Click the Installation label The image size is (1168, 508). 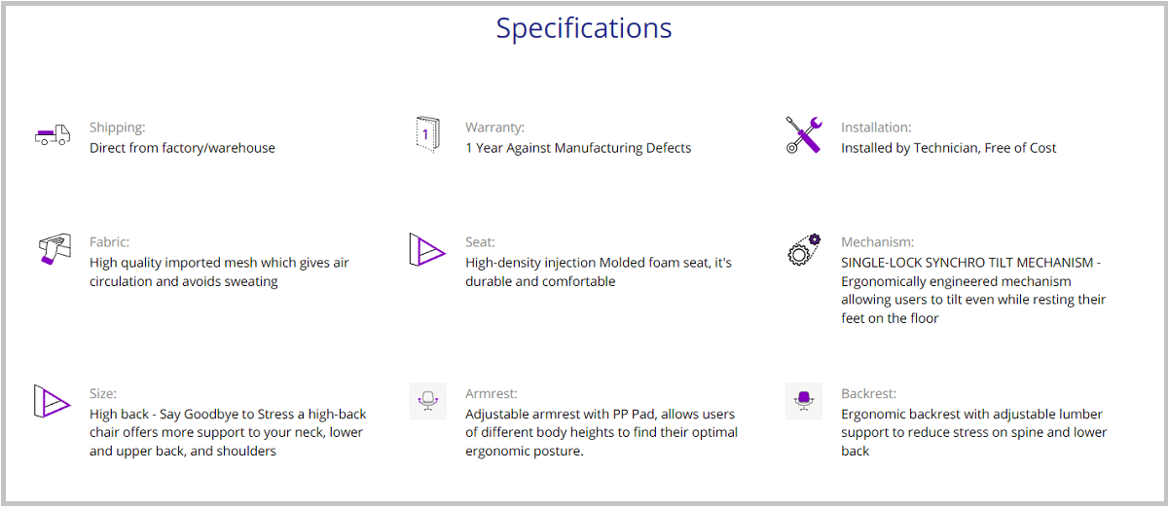coord(876,127)
